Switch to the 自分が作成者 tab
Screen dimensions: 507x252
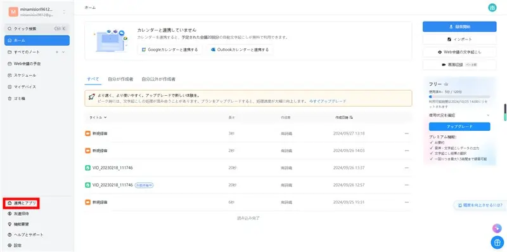(120, 79)
